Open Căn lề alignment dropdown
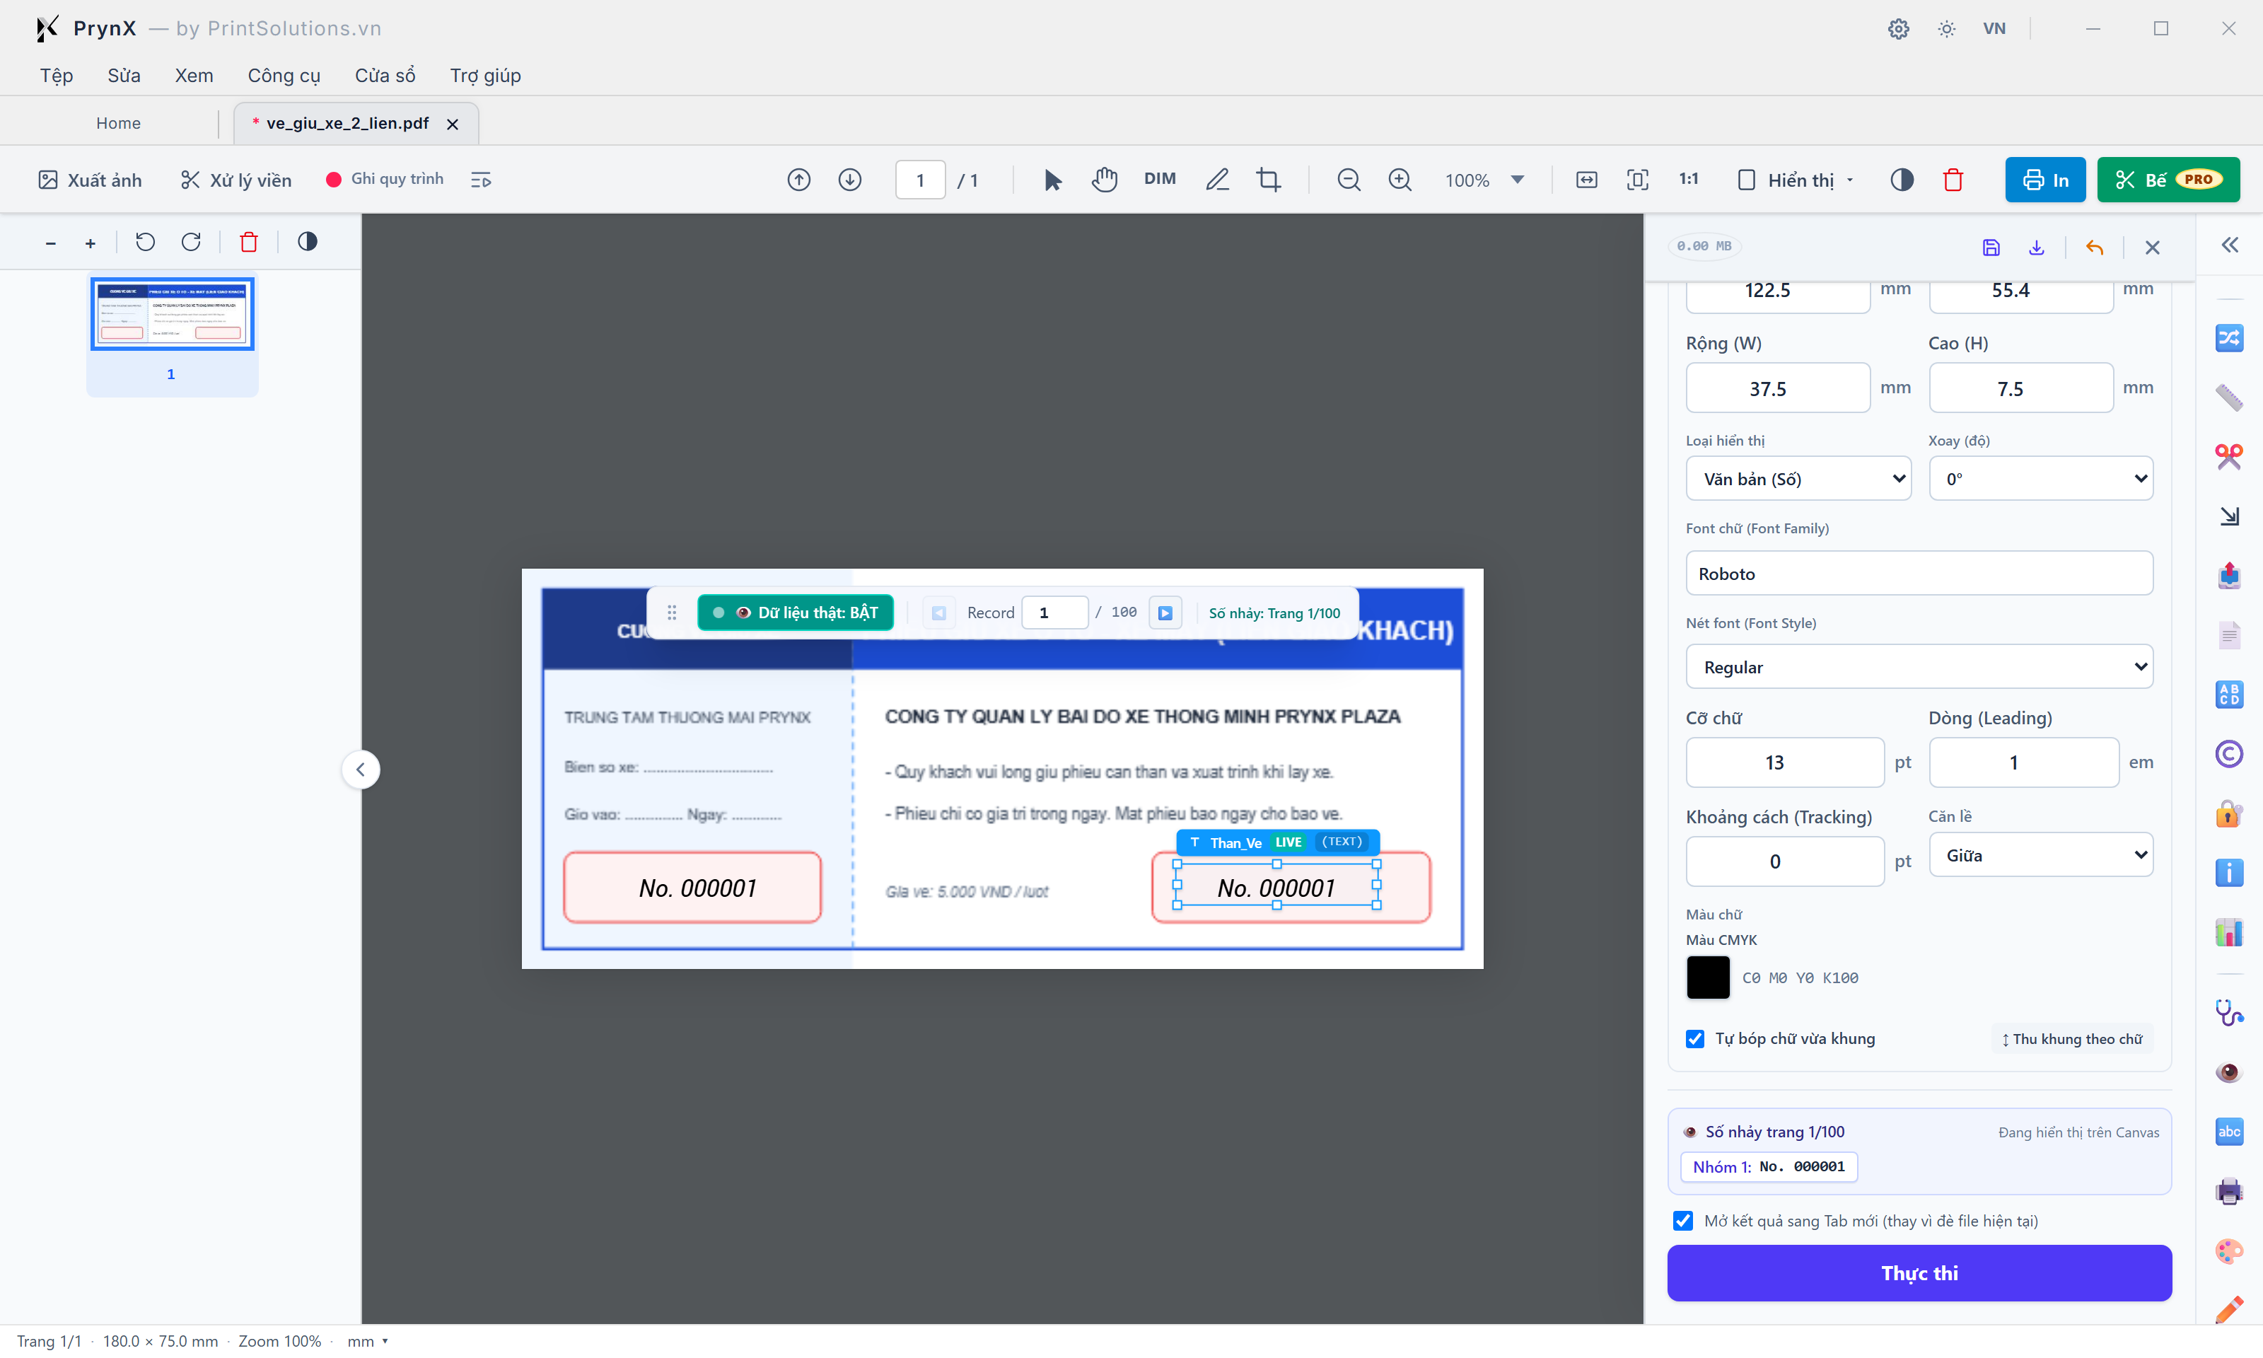 (x=2041, y=856)
